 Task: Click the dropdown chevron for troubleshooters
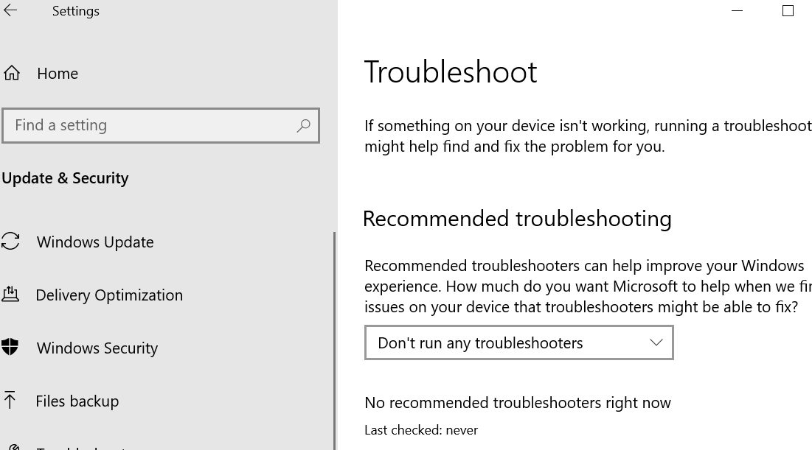tap(656, 342)
